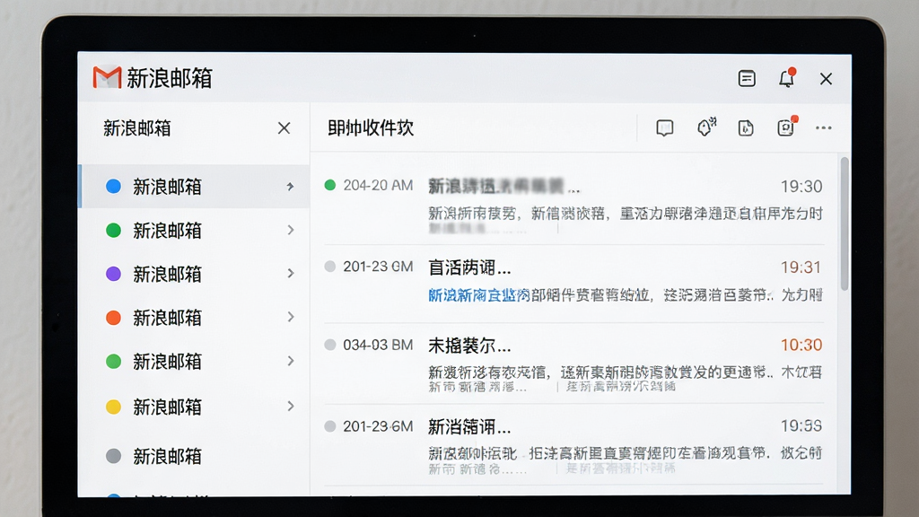Expand the chevron on the orange-dot row
Image resolution: width=919 pixels, height=517 pixels.
(x=291, y=317)
